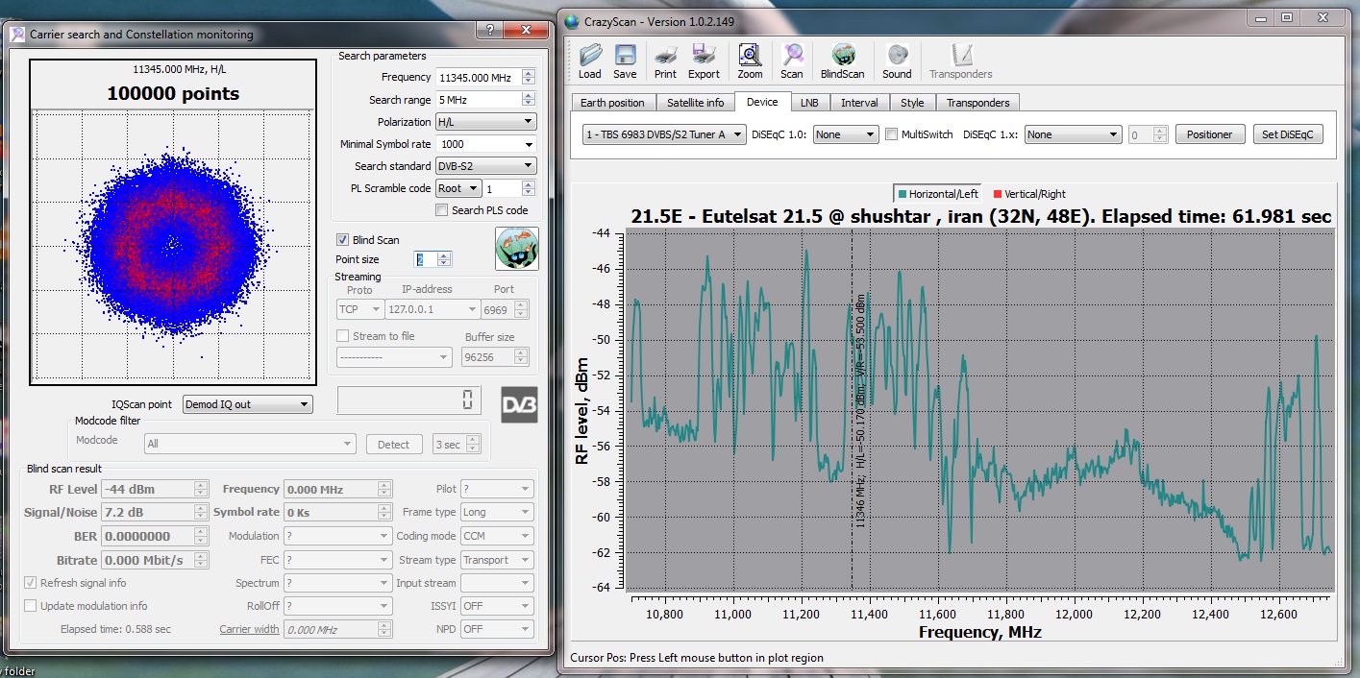The width and height of the screenshot is (1360, 678).
Task: Click the constellation plot display
Action: [173, 246]
